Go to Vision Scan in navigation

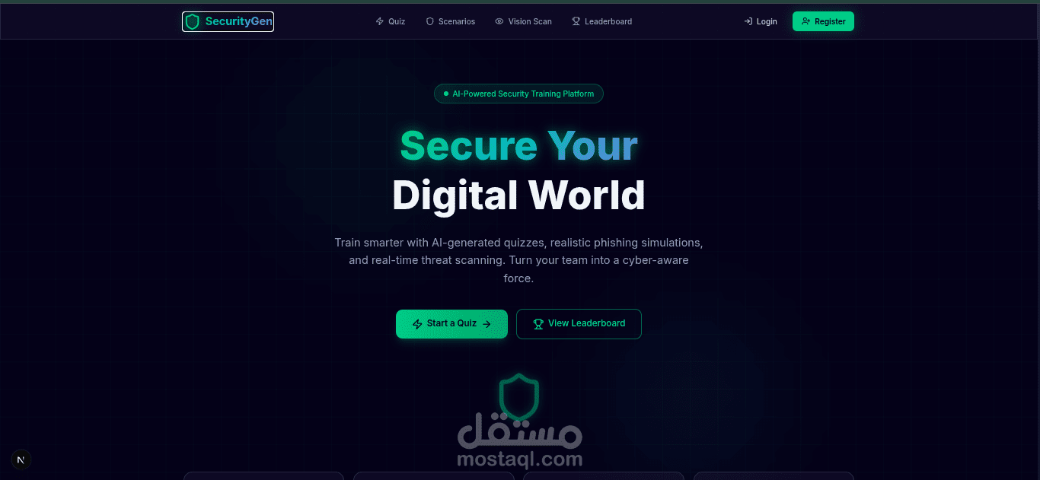(x=524, y=21)
